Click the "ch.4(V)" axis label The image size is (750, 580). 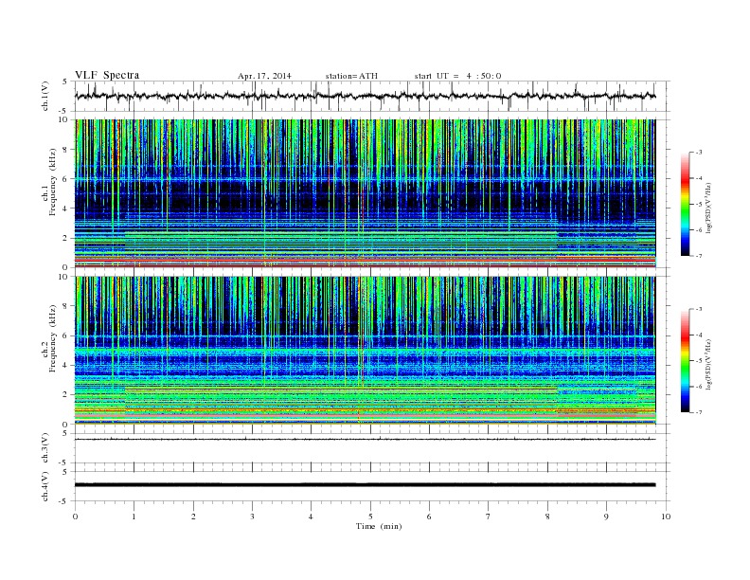point(45,486)
